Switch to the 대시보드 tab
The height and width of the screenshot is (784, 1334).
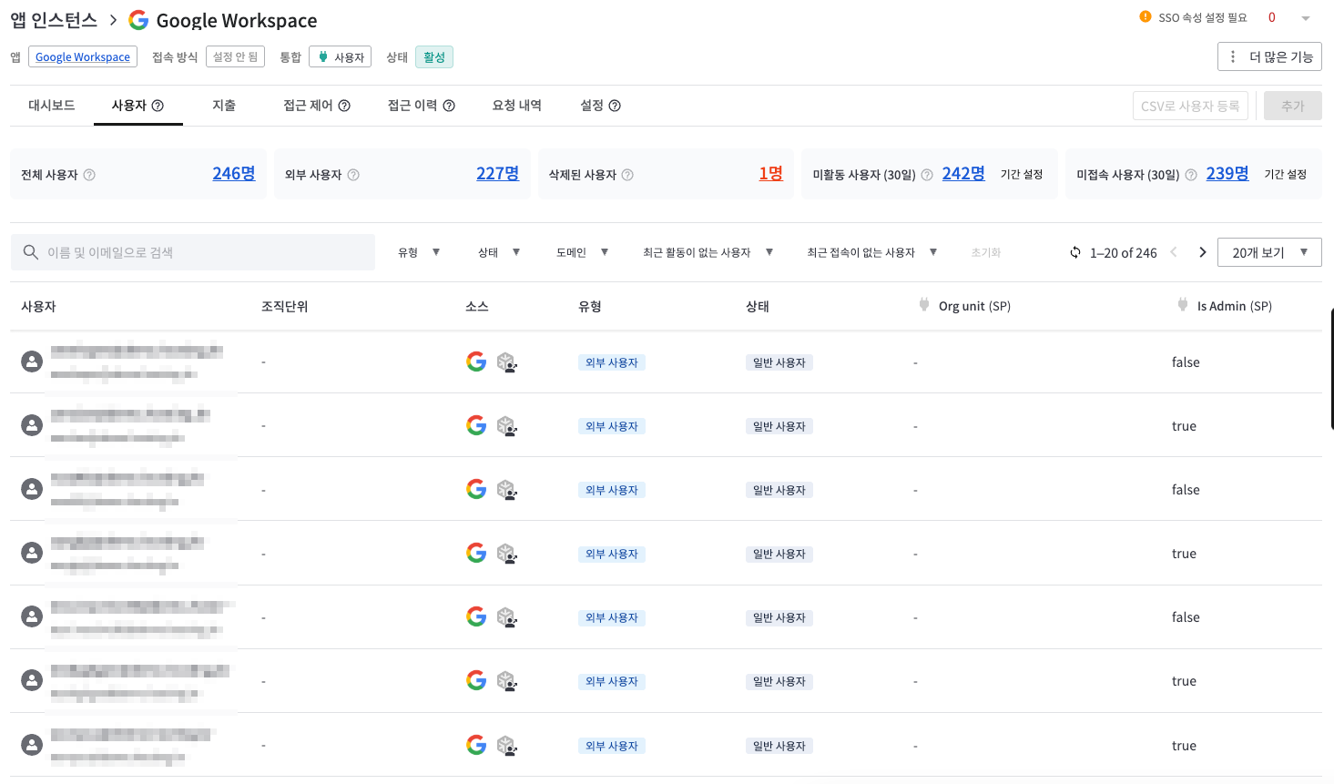pos(52,106)
